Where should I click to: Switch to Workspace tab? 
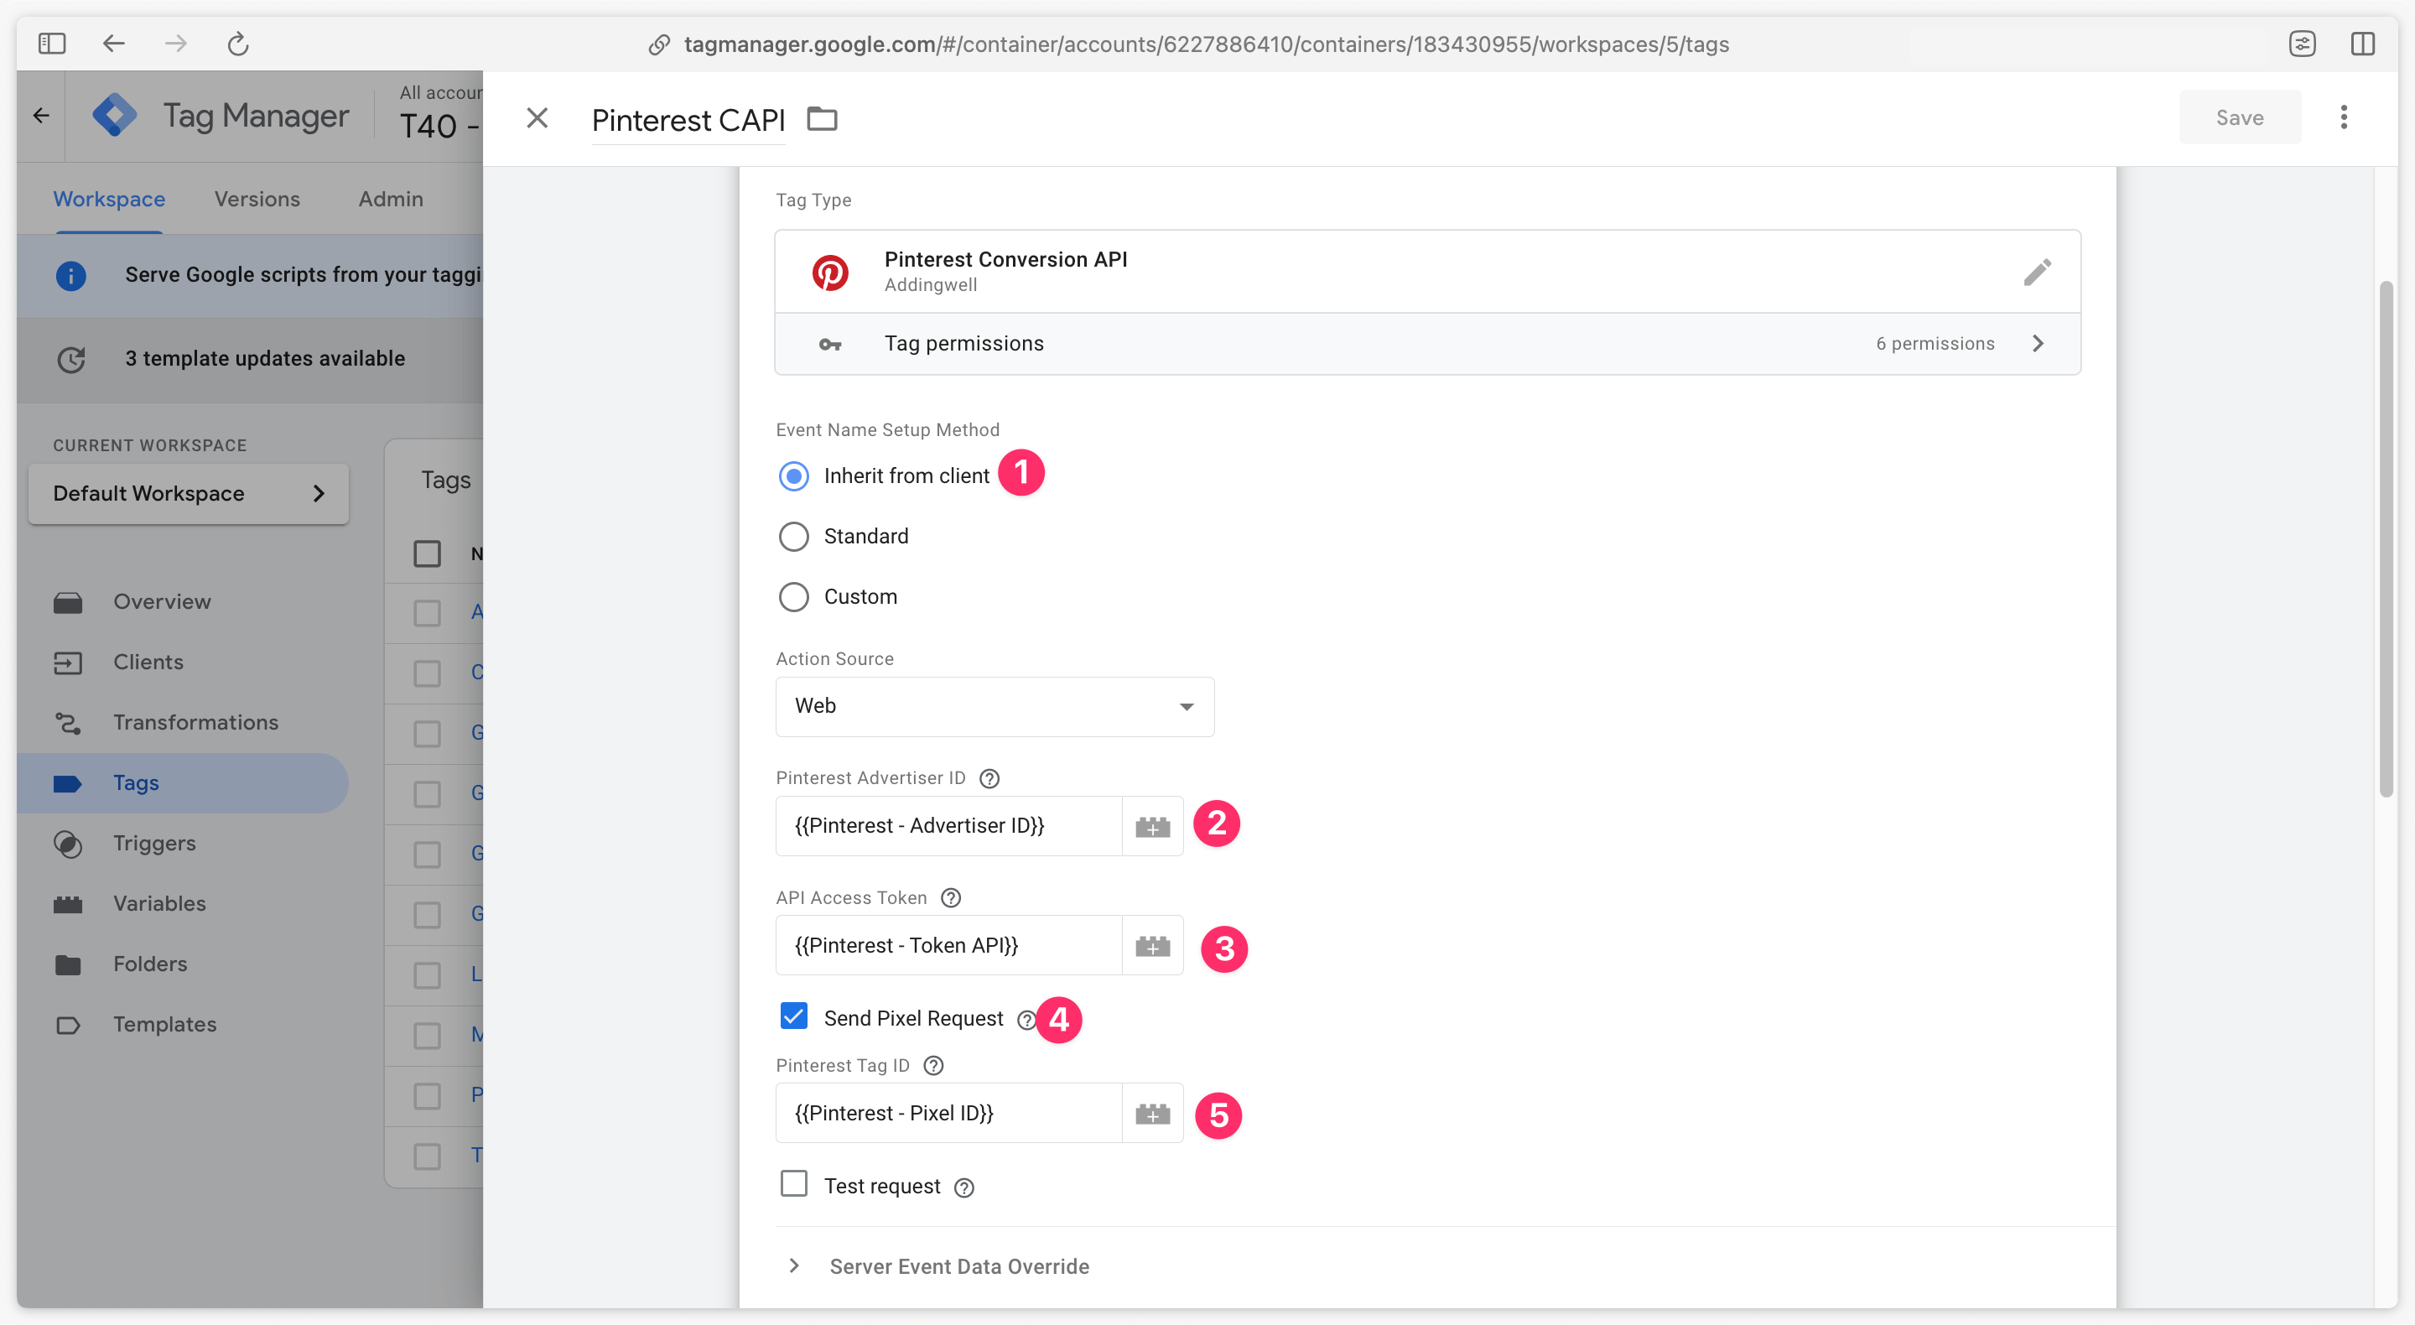coord(109,200)
